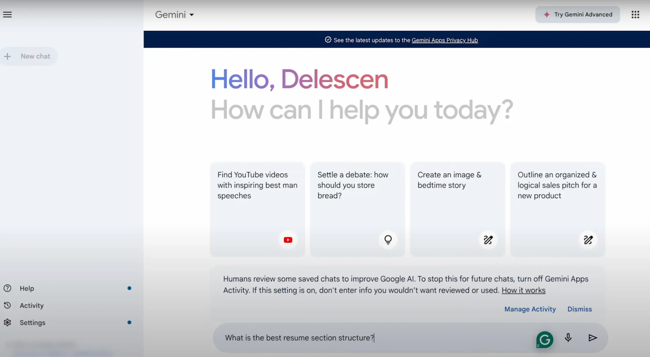Send the prompt with the arrow icon
The image size is (650, 357).
pos(593,338)
